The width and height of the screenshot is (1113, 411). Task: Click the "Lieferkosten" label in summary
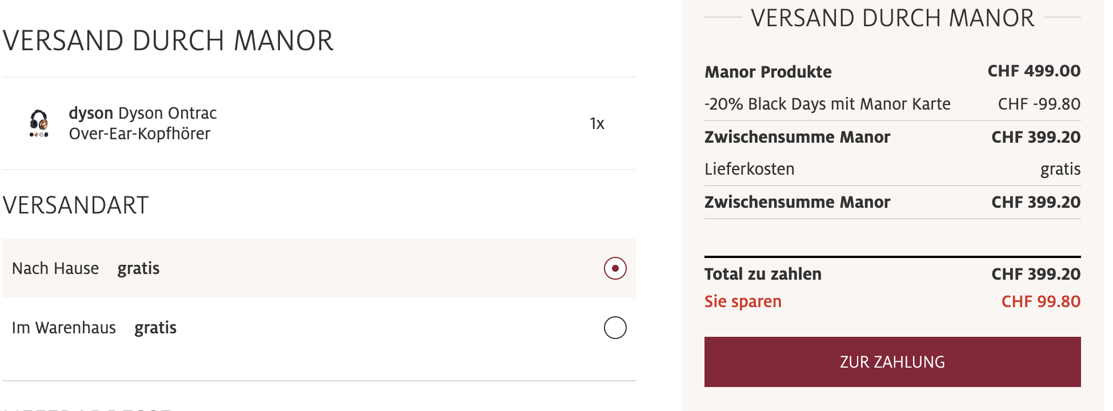750,169
